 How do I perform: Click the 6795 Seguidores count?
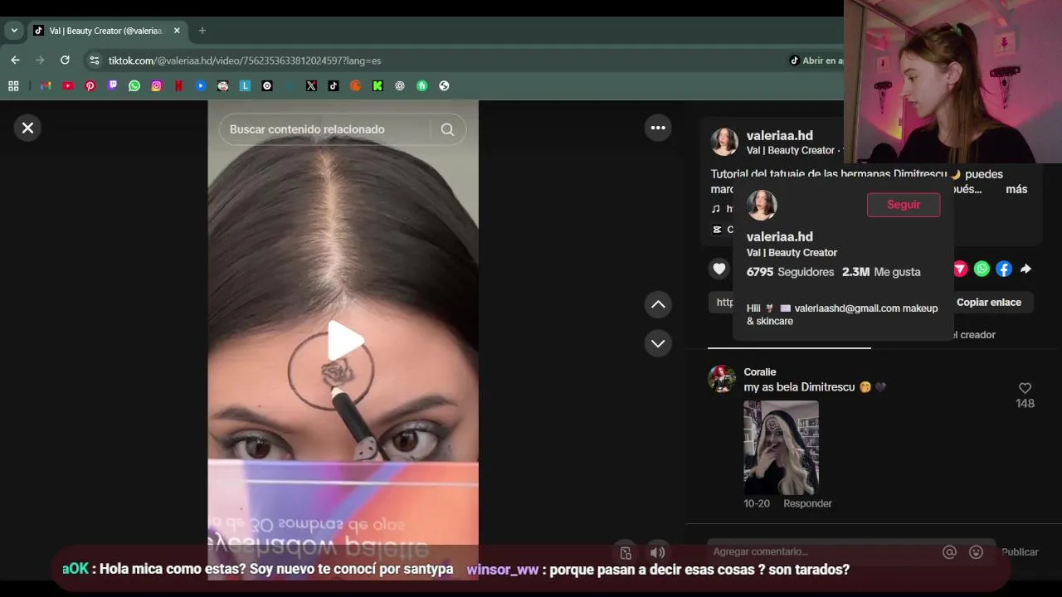coord(790,272)
